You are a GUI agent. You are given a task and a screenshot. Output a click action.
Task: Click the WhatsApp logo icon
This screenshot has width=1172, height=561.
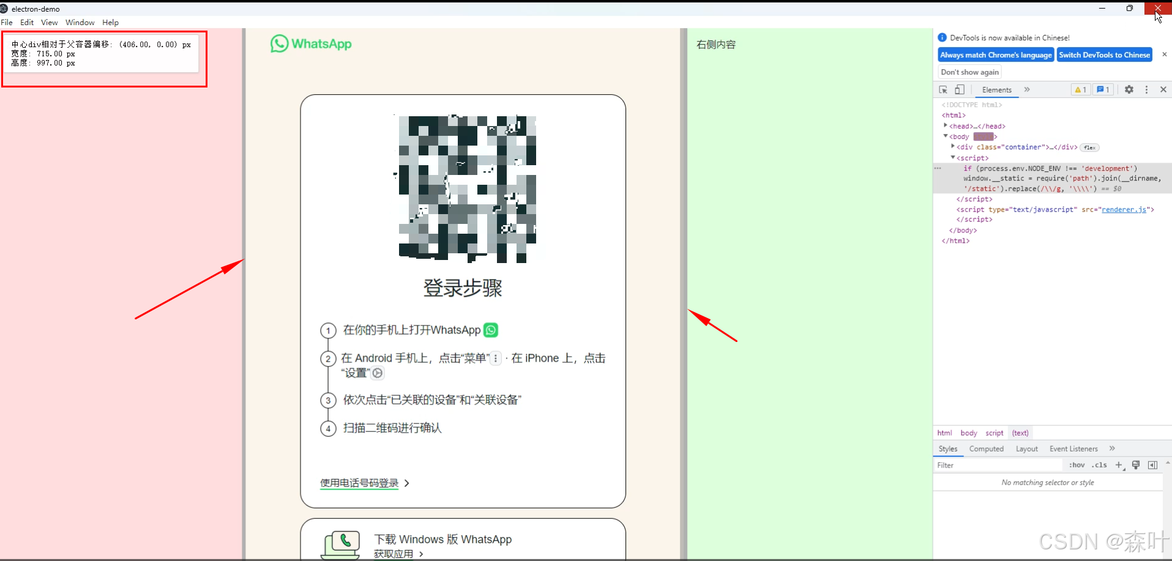click(280, 43)
